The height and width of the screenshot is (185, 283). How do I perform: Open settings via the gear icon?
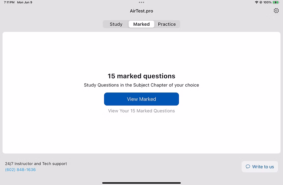point(276,11)
